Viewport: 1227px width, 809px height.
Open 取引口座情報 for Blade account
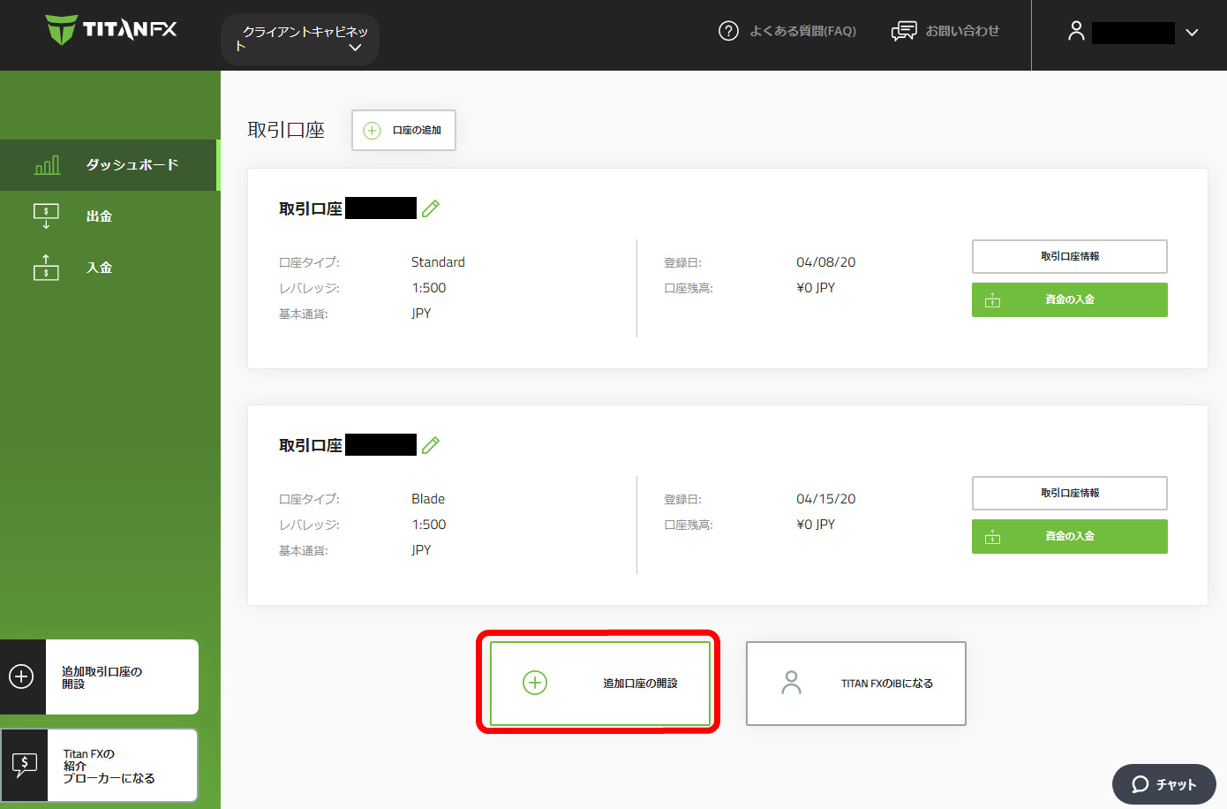coord(1070,493)
